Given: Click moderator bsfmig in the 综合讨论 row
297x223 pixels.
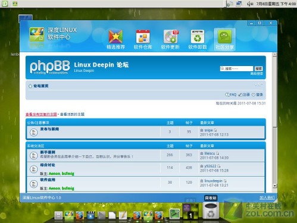Looking at the screenshot, I should coord(68,174).
